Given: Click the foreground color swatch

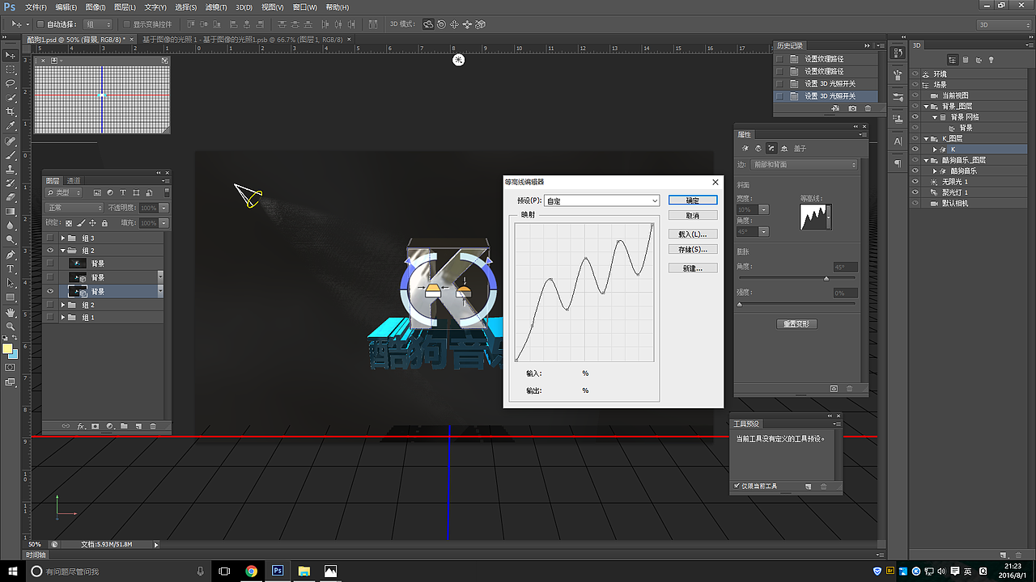Looking at the screenshot, I should click(7, 349).
